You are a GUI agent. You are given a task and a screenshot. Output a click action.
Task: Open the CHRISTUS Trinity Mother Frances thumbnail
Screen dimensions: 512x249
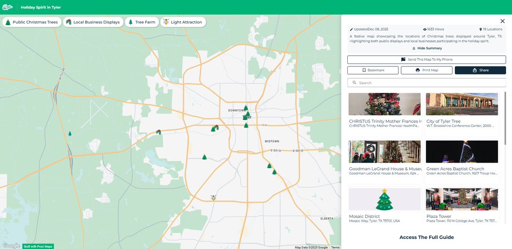coord(385,104)
